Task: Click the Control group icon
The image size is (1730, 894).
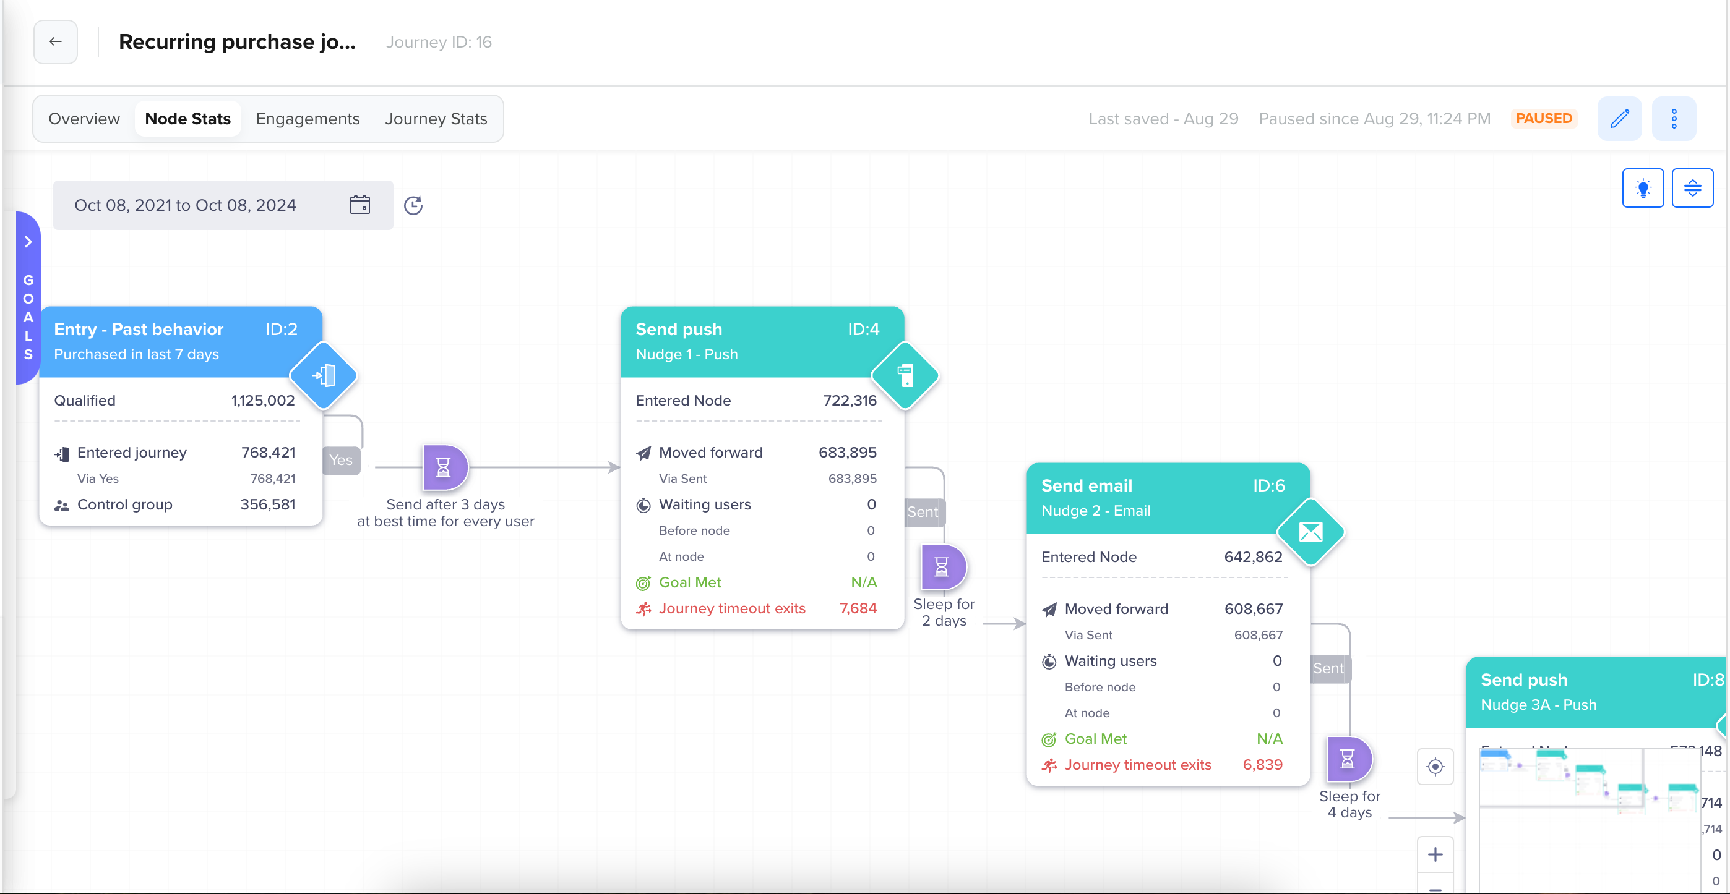Action: (62, 506)
